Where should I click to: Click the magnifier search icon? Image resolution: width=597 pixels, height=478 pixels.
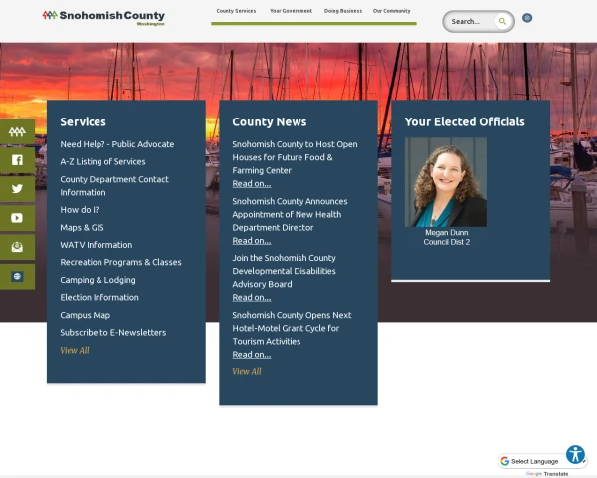coord(503,21)
